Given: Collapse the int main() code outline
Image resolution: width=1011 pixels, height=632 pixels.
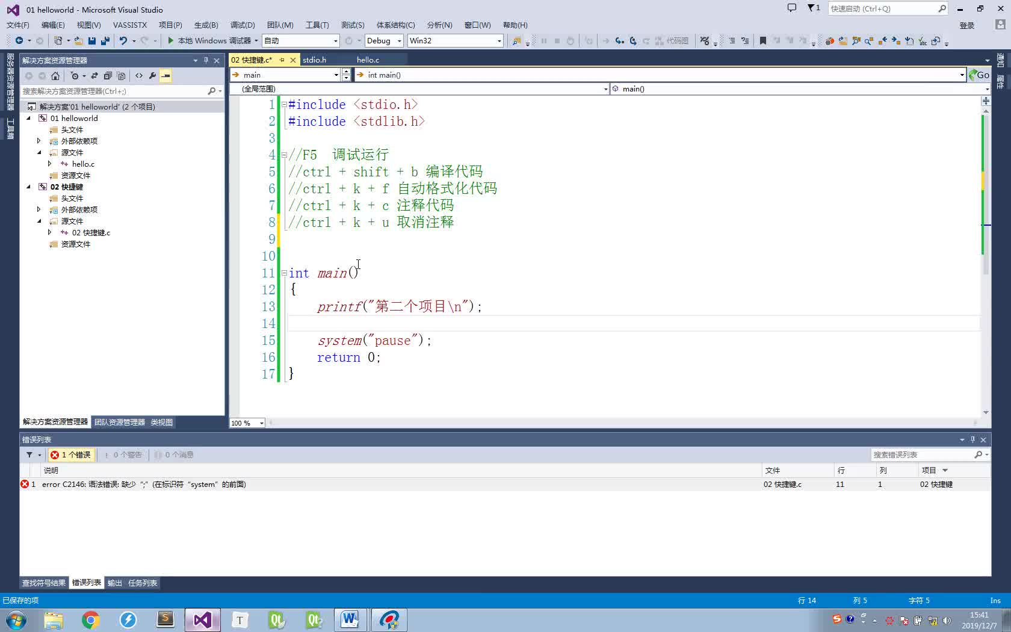Looking at the screenshot, I should point(284,273).
